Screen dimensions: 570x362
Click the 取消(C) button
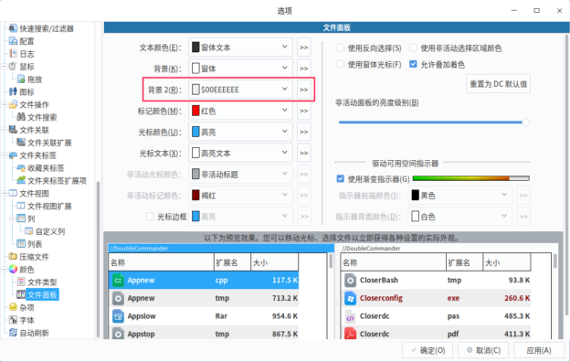(484, 350)
